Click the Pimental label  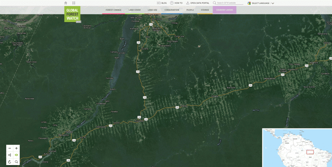click(x=52, y=151)
